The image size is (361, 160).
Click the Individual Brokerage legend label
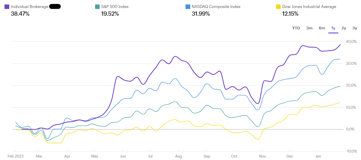(x=29, y=7)
